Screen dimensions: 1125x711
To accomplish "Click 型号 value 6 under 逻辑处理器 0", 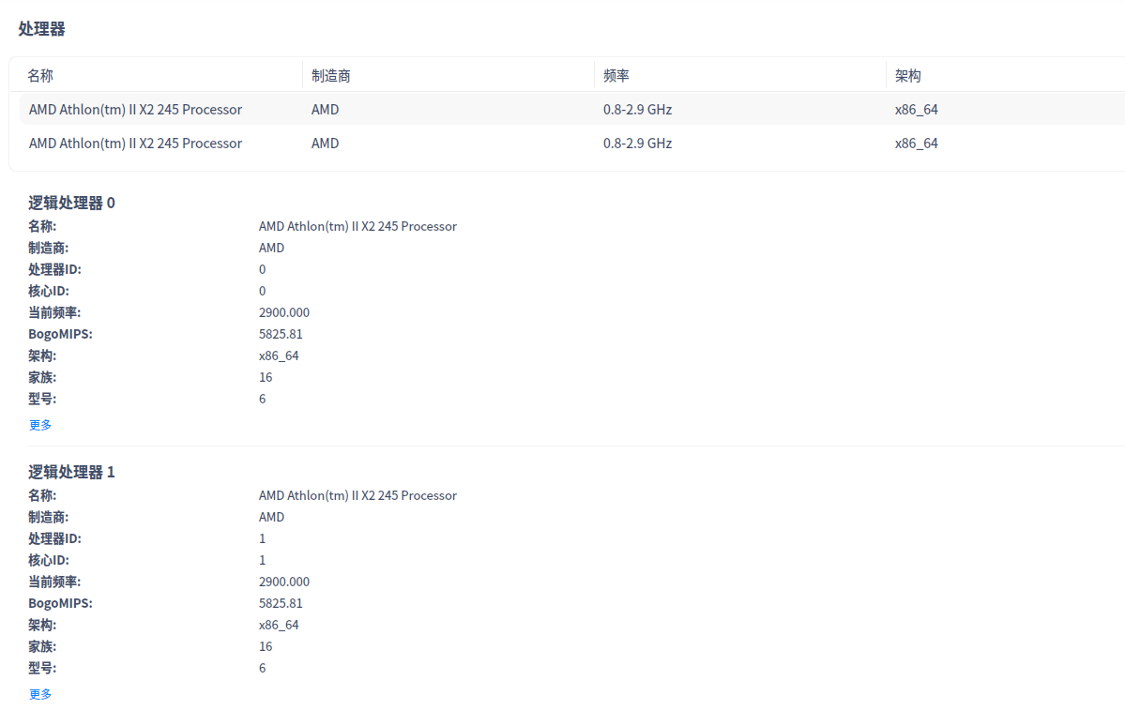I will tap(262, 399).
